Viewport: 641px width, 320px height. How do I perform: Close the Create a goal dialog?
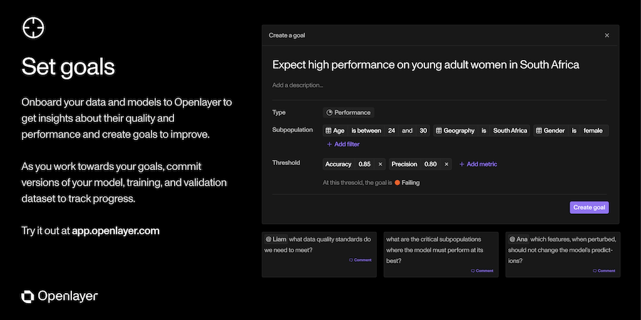(607, 36)
